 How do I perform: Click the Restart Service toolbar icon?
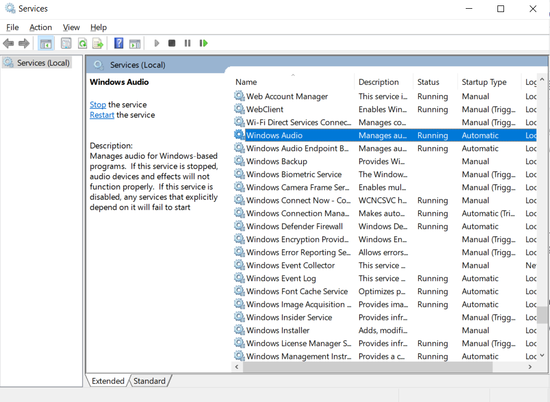pyautogui.click(x=204, y=43)
